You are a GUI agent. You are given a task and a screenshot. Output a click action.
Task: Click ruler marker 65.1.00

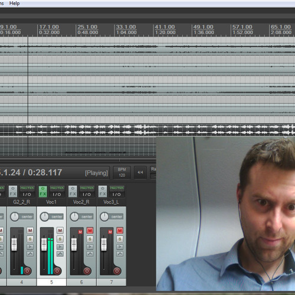(281, 27)
